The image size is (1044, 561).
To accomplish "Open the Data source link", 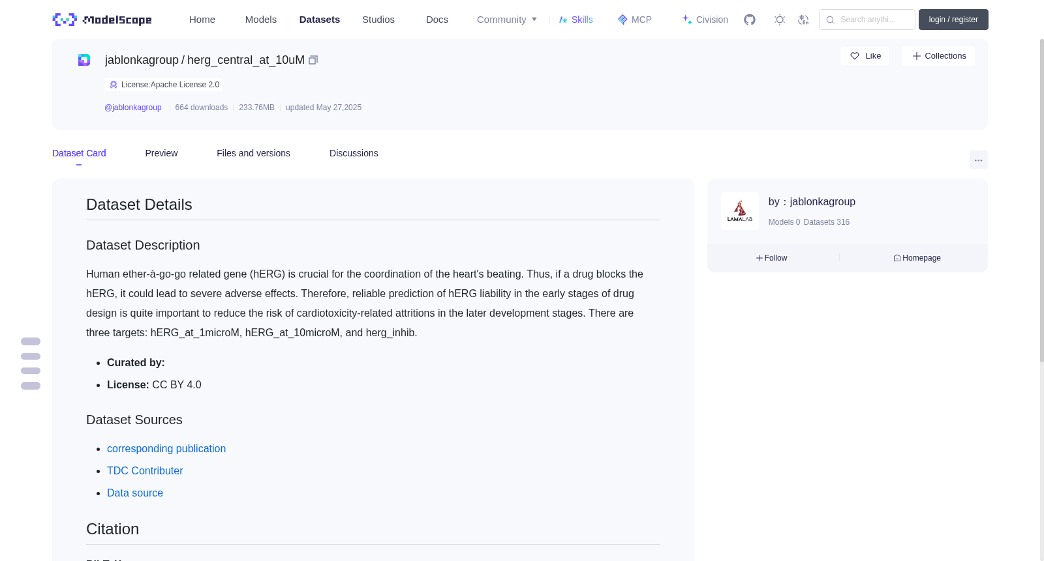I will click(135, 493).
